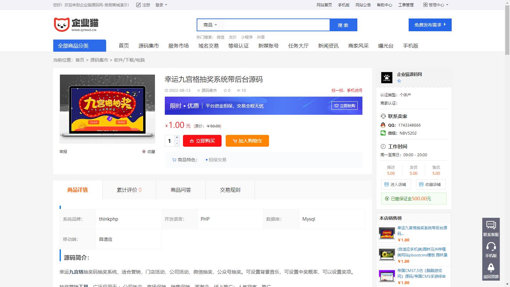
Task: Click the 企业猫源码网 seller avatar
Action: pyautogui.click(x=387, y=77)
